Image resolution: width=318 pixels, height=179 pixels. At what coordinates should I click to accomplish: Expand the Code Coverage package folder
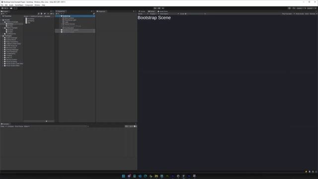tap(3, 38)
